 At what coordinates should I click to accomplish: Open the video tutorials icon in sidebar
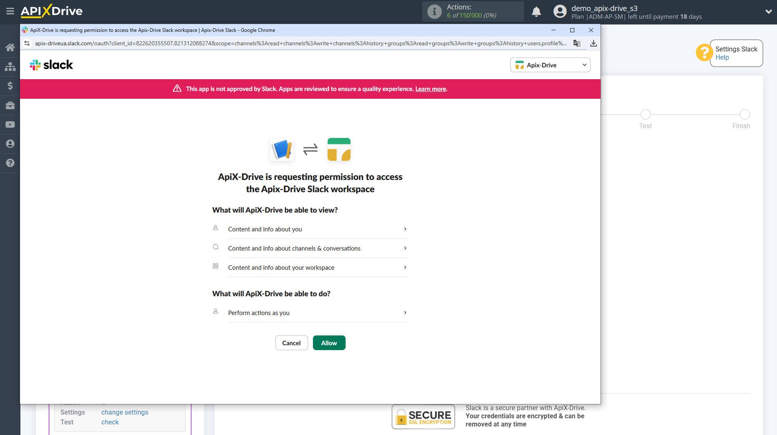point(10,124)
